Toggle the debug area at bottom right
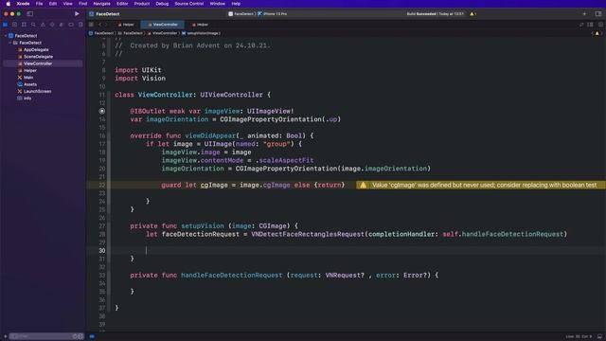The image size is (606, 341). (x=599, y=336)
